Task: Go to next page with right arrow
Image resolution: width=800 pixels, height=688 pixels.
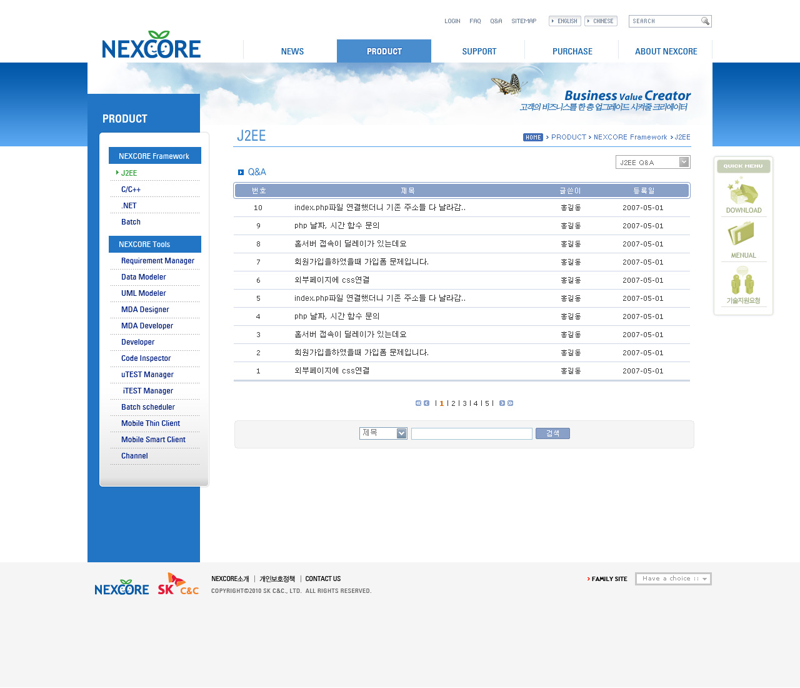Action: pos(502,403)
